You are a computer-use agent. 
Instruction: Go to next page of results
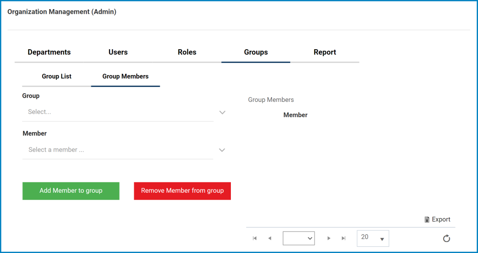point(329,238)
